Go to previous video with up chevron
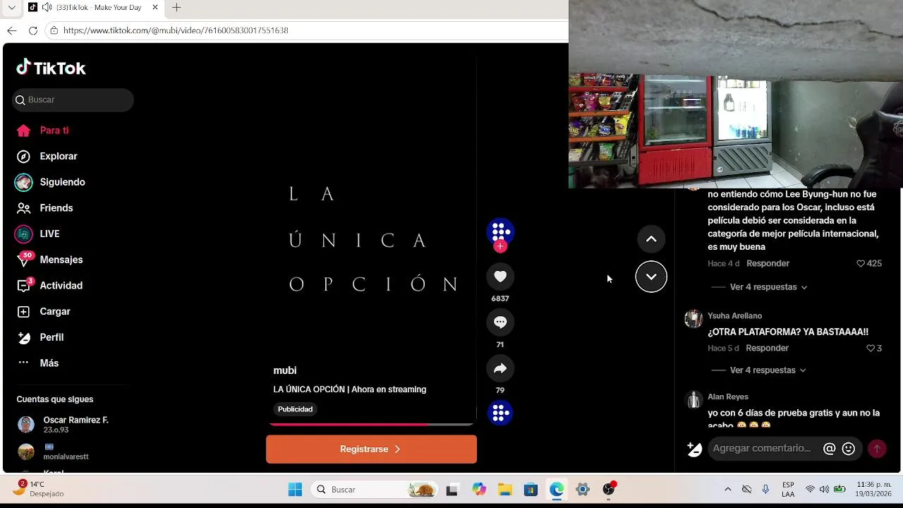Screen dimensions: 903x508 [651, 239]
